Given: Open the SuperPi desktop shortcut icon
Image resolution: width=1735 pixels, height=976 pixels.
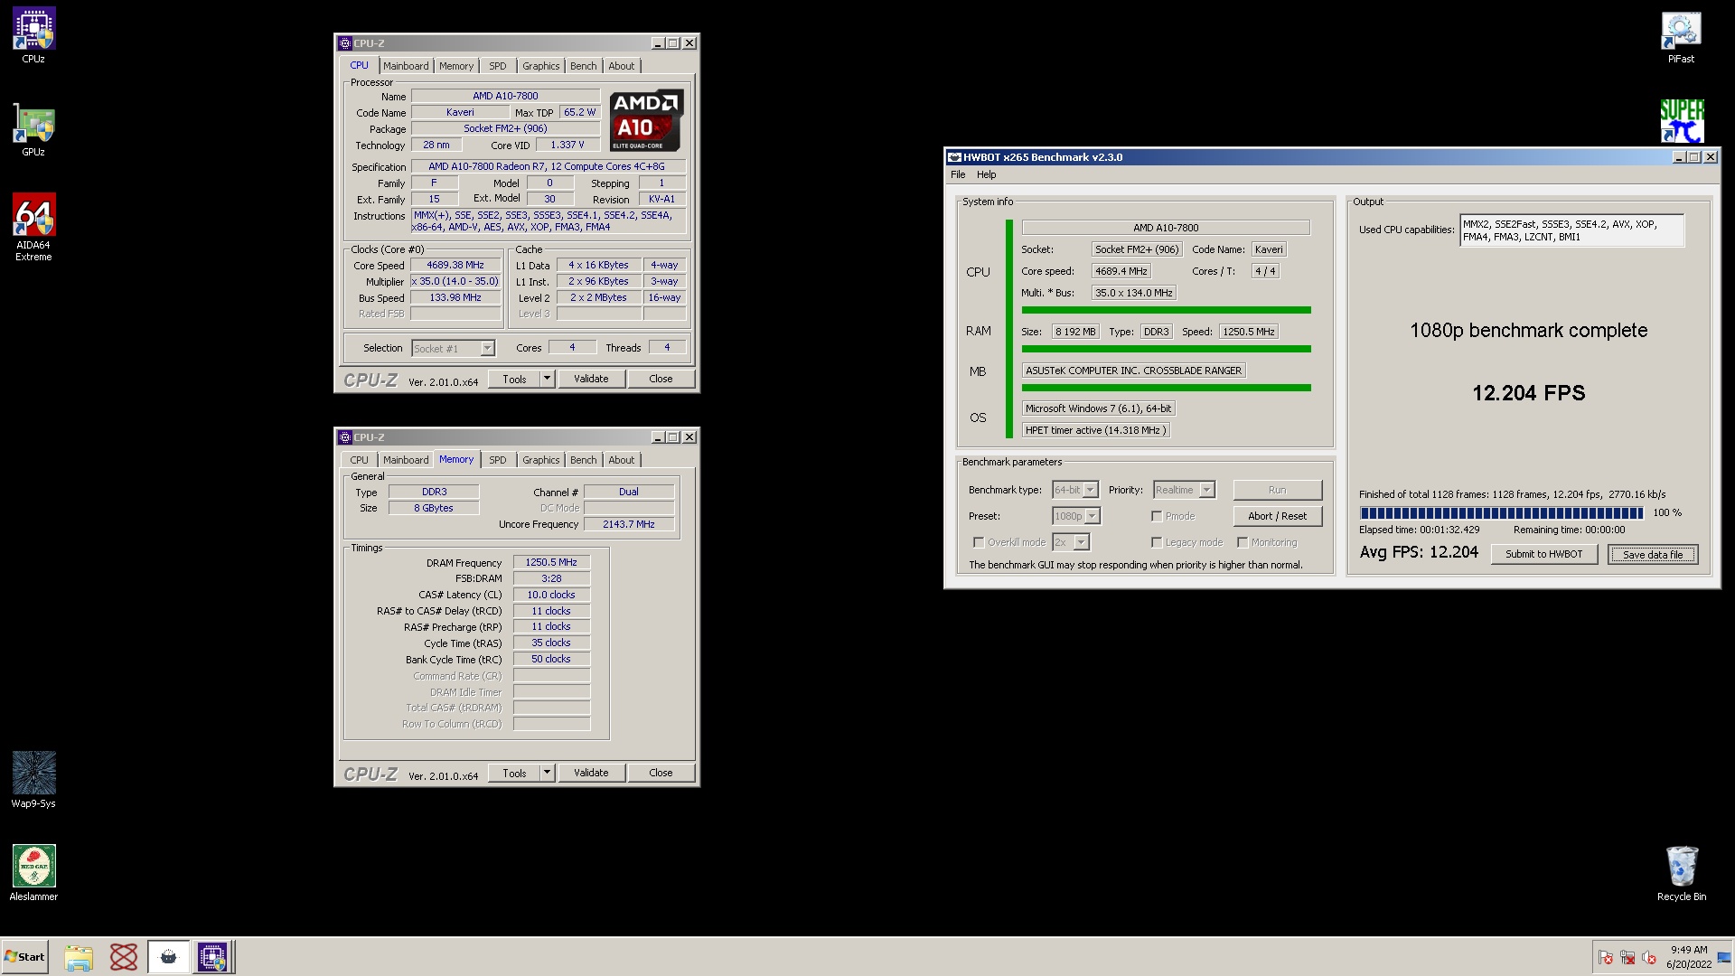Looking at the screenshot, I should click(x=1681, y=121).
